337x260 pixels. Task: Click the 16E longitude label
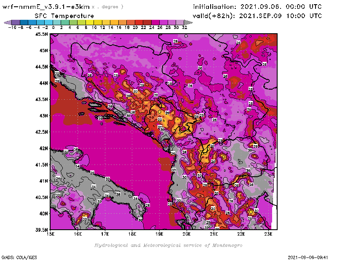pos(78,234)
